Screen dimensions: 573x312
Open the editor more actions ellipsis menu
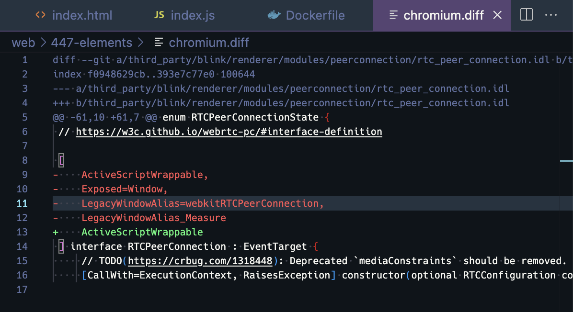pos(551,15)
